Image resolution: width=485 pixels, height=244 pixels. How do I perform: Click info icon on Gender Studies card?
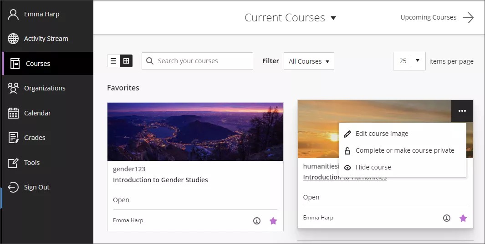(257, 221)
